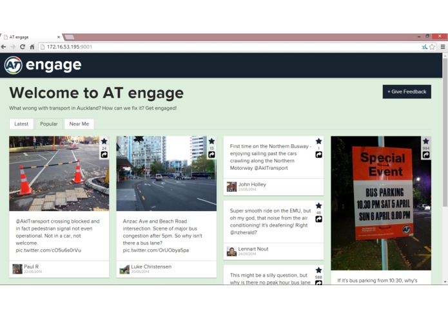Click the page vertical scrollbar thumb

(445, 133)
